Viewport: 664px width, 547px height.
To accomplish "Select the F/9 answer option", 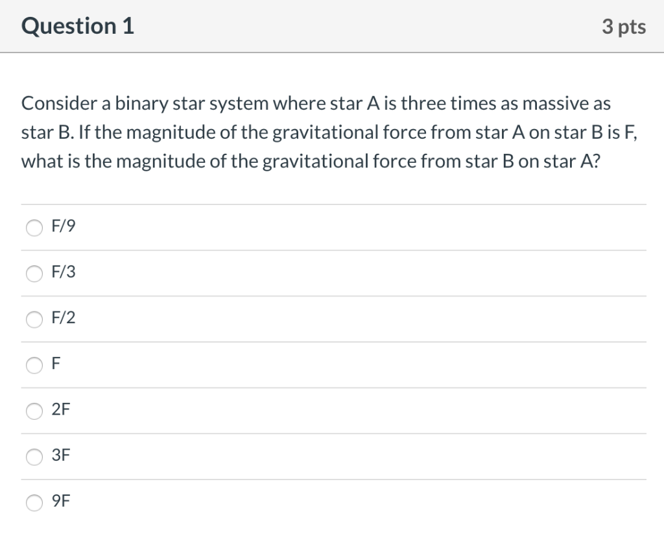I will [34, 228].
